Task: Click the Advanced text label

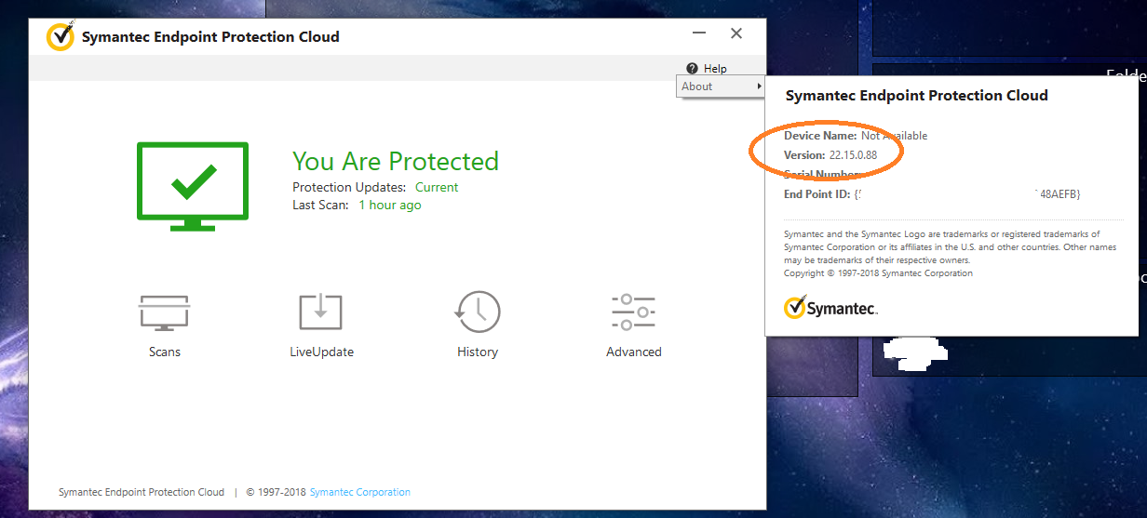Action: coord(633,352)
